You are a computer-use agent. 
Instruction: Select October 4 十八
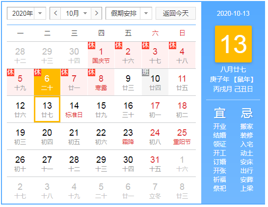(x=182, y=55)
